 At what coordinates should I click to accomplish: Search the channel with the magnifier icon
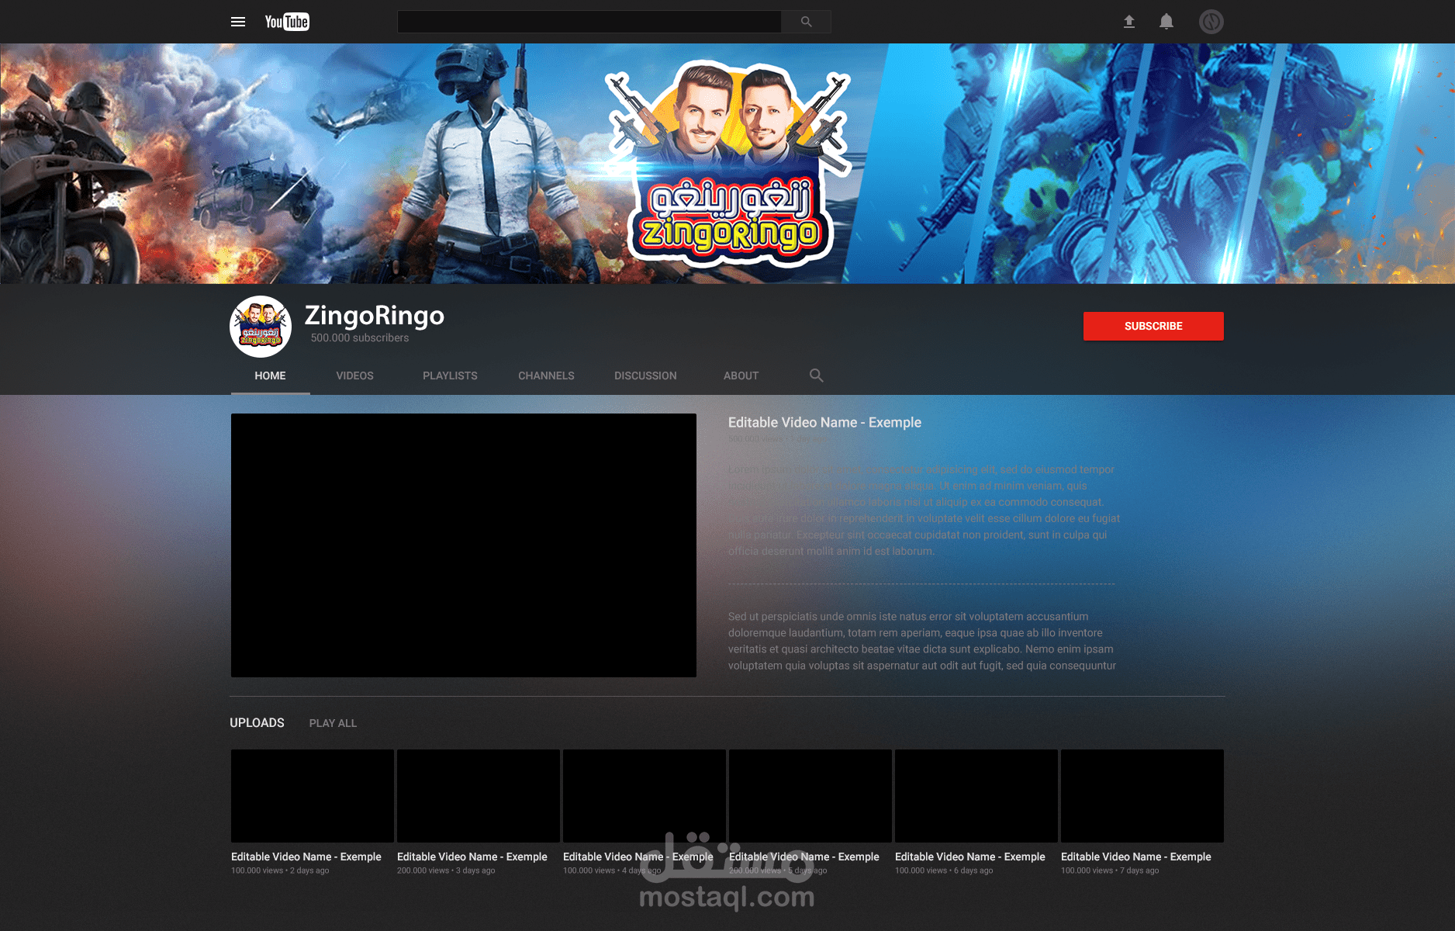(816, 376)
